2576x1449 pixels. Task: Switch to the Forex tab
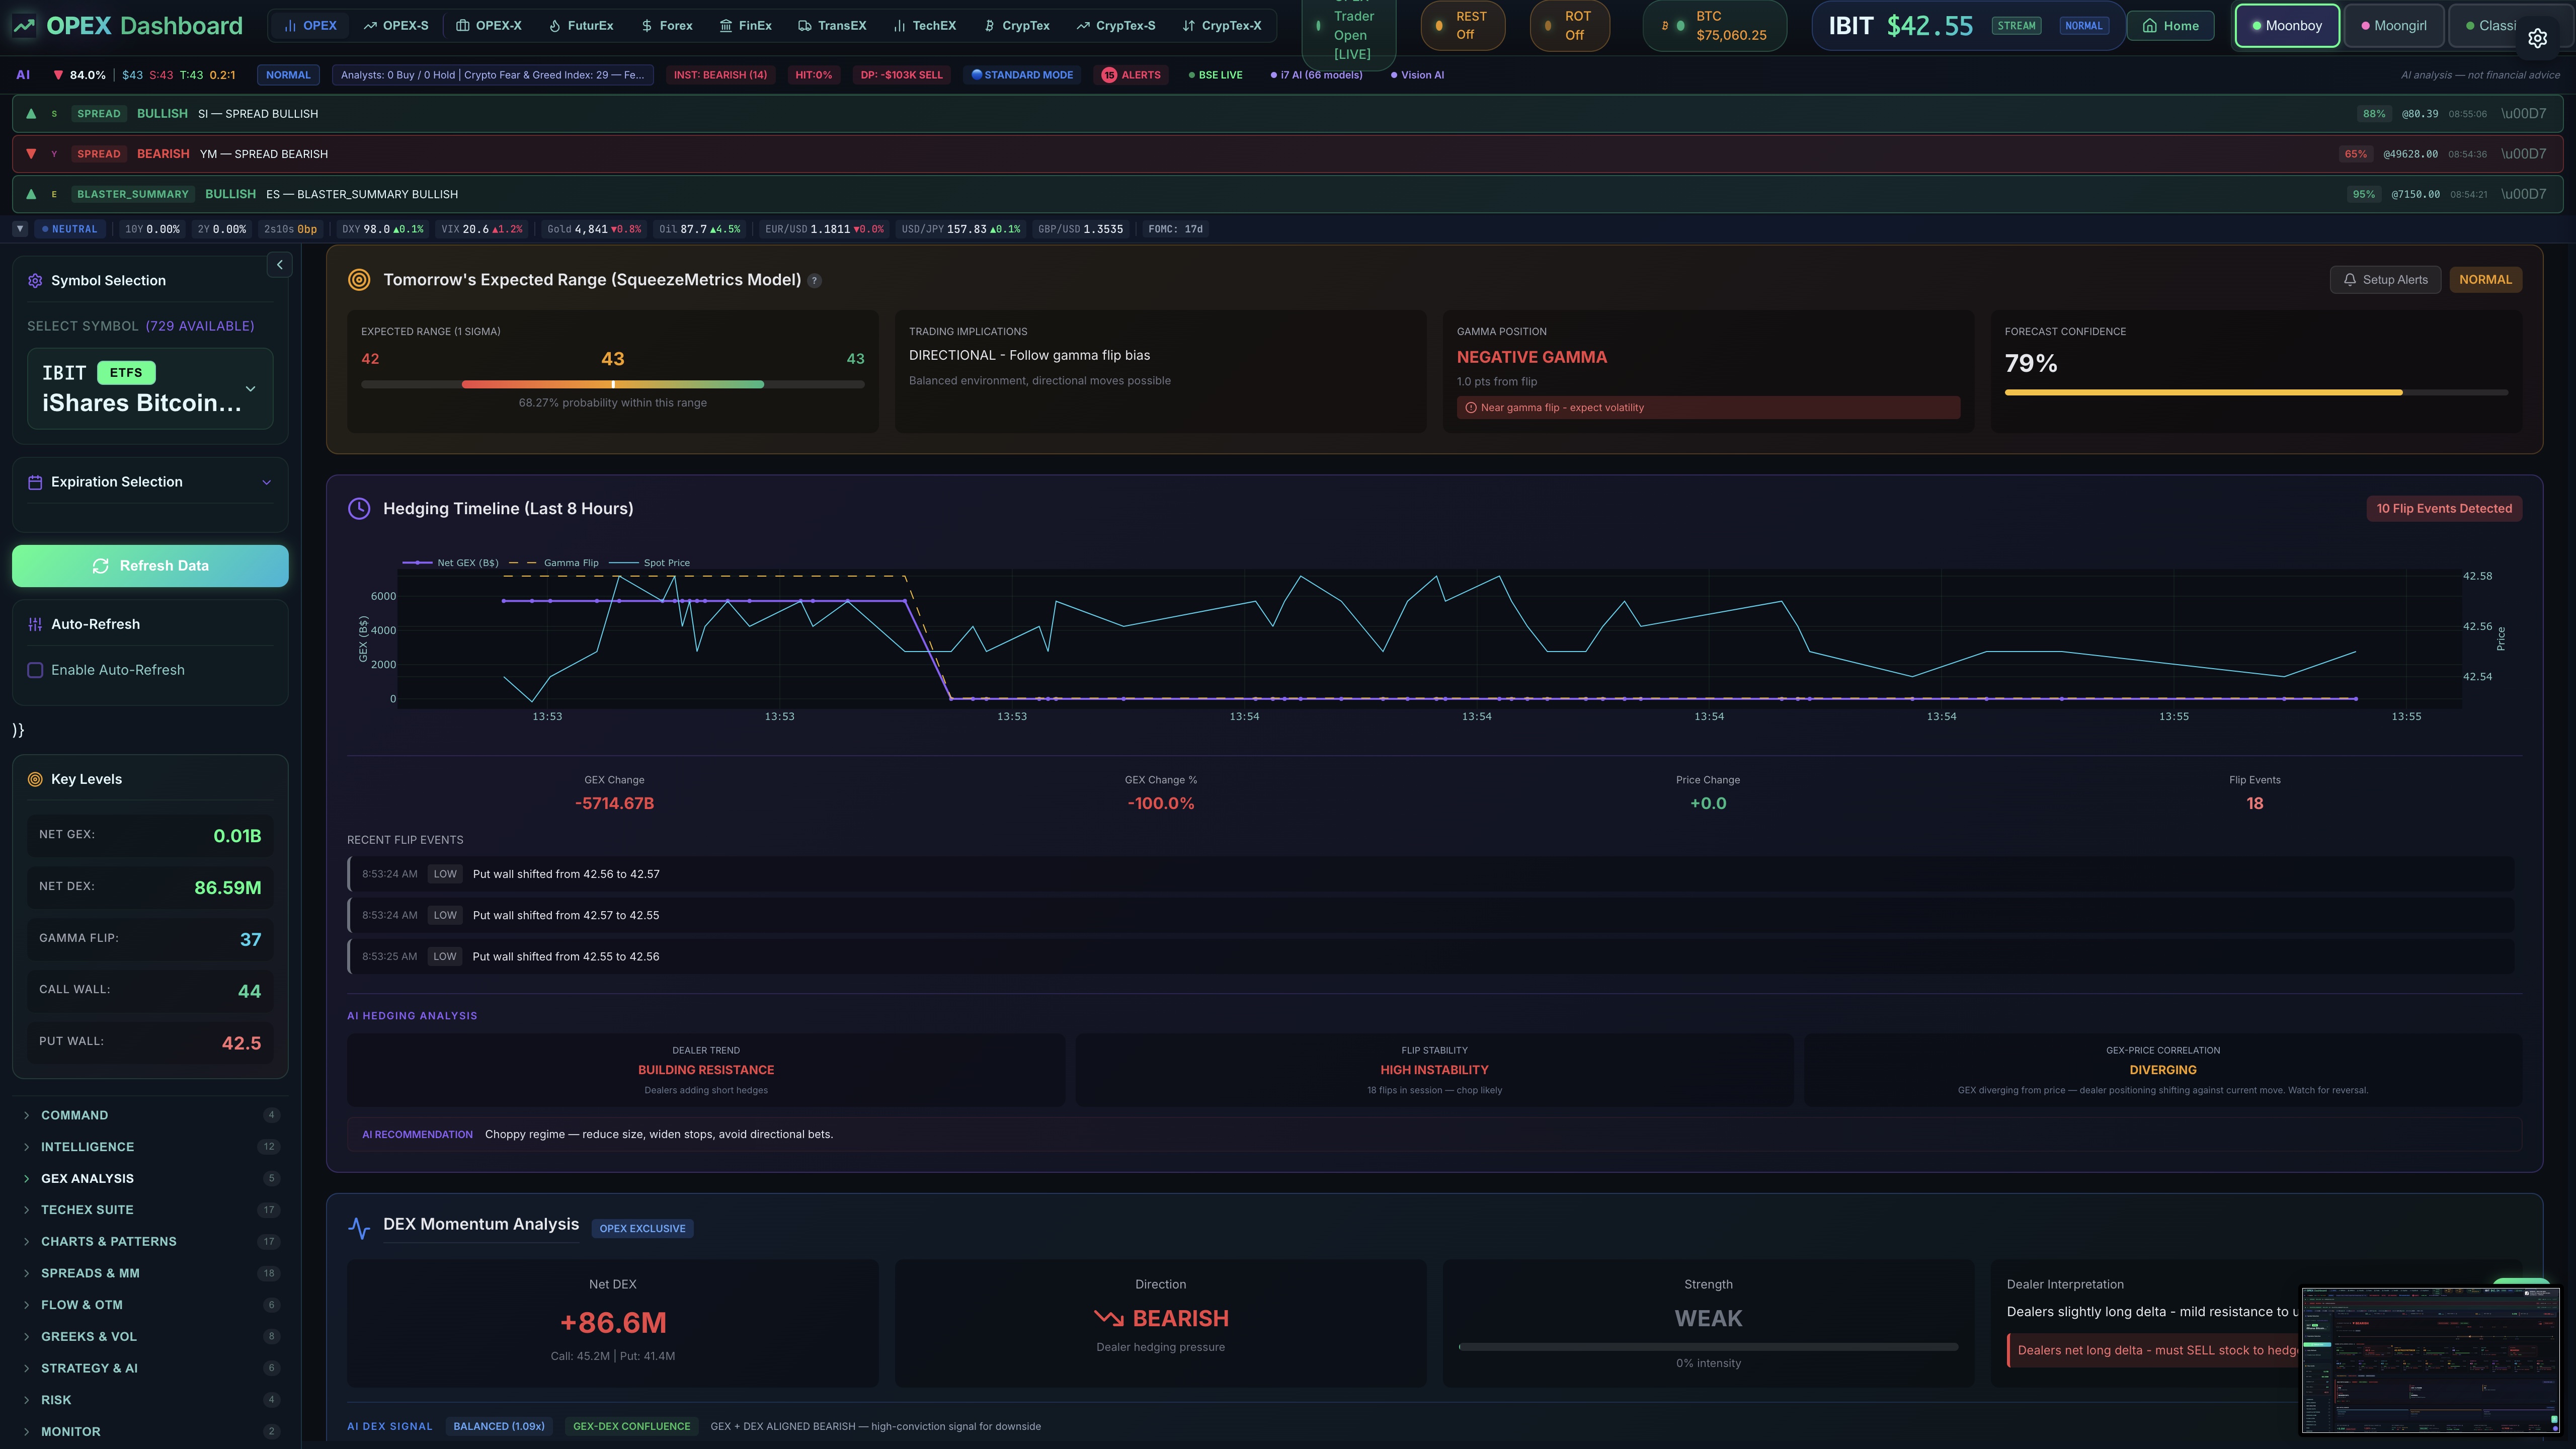667,26
